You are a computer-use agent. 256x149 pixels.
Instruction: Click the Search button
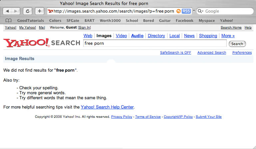click(x=237, y=44)
